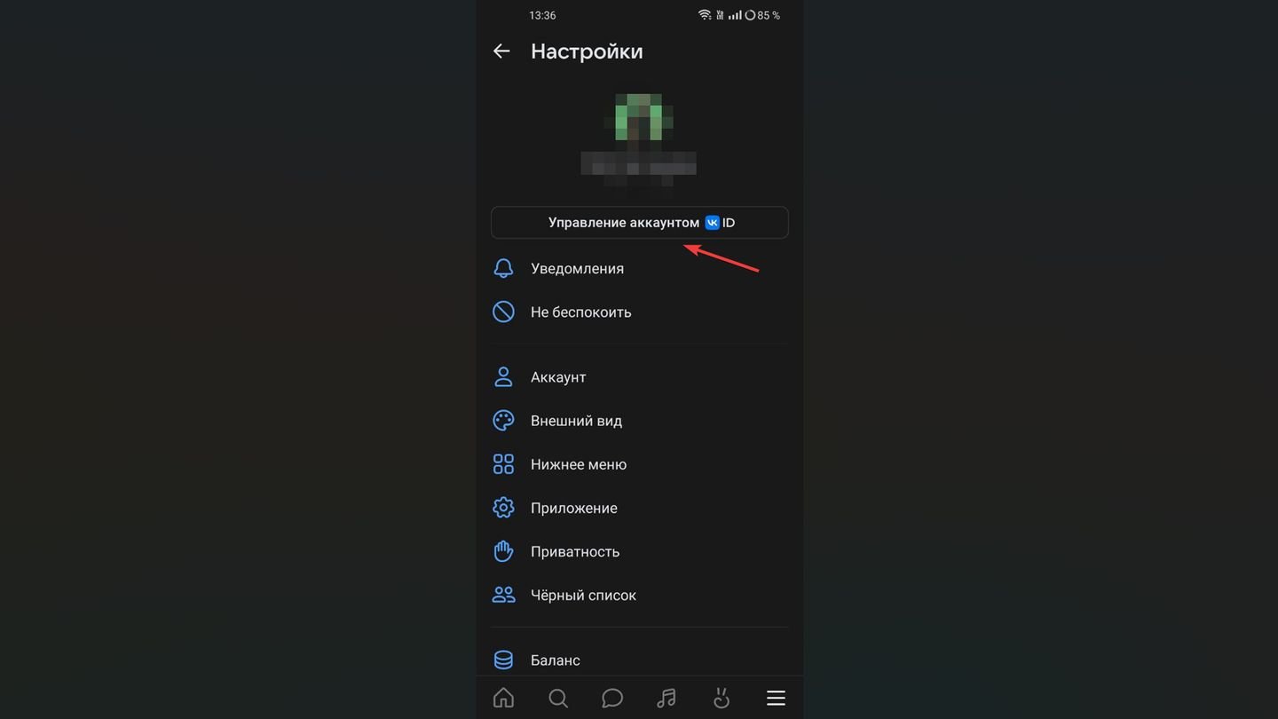Tap the palette icon for appearance
The width and height of the screenshot is (1278, 719).
503,420
